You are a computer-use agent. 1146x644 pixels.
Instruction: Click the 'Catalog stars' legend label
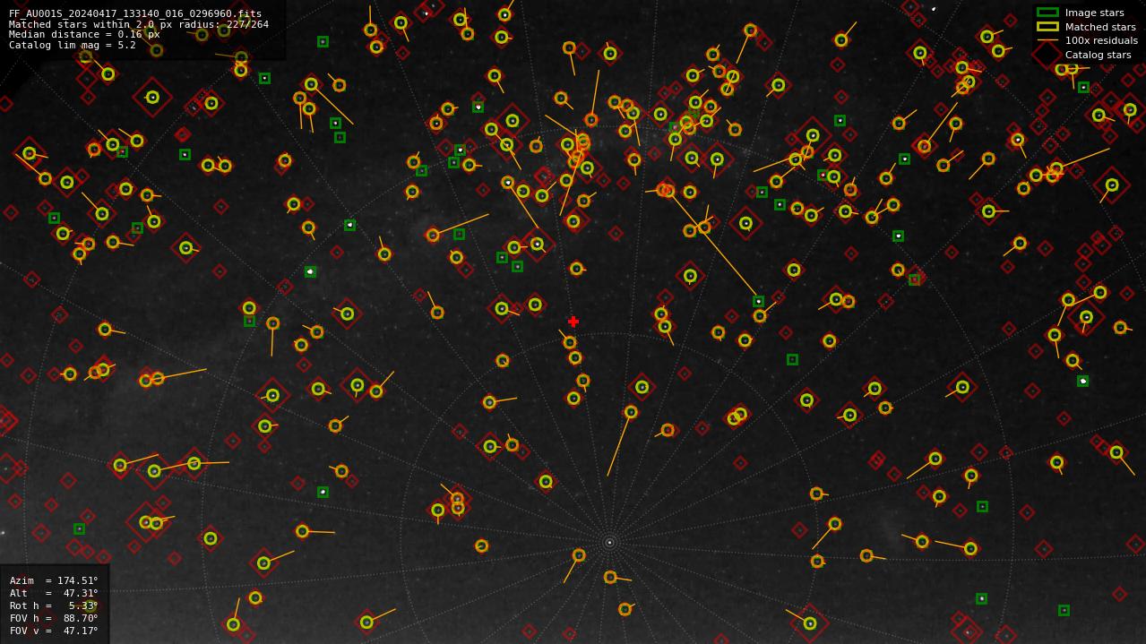pyautogui.click(x=1098, y=56)
